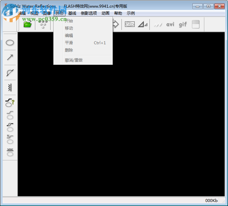This screenshot has width=228, height=206.
Task: Open the 视图 menu
Action: (34, 13)
